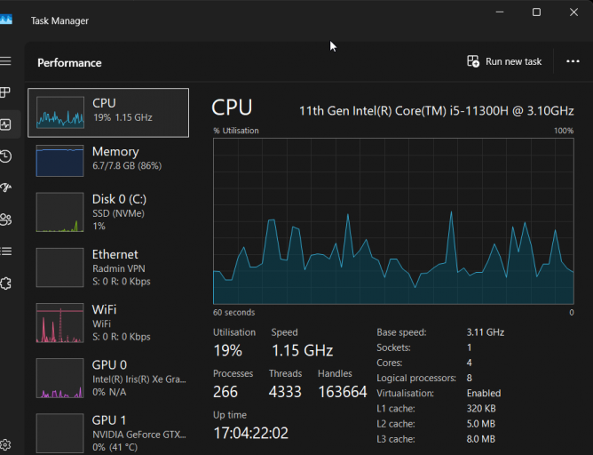This screenshot has height=455, width=593.
Task: Select the Ethernet Radmin VPN item
Action: tap(108, 267)
